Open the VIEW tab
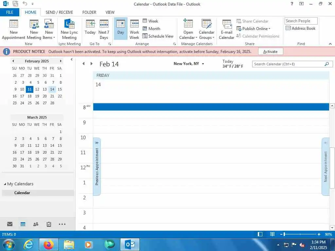This screenshot has height=251, width=335. pos(110,12)
